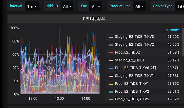Click the Env variable label
Image resolution: width=184 pixels, height=108 pixels.
tap(84, 6)
